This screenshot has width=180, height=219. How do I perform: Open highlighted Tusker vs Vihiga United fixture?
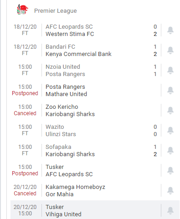95,210
